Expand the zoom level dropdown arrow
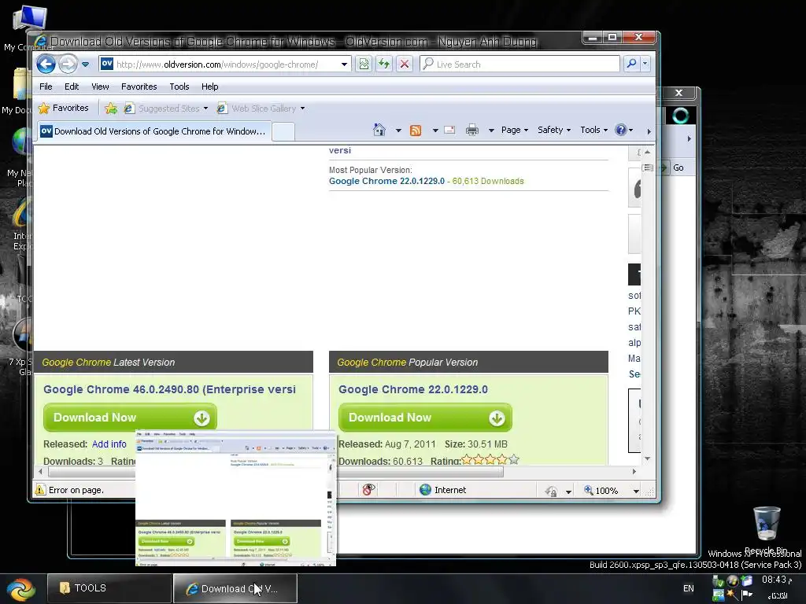The image size is (806, 604). pos(636,492)
